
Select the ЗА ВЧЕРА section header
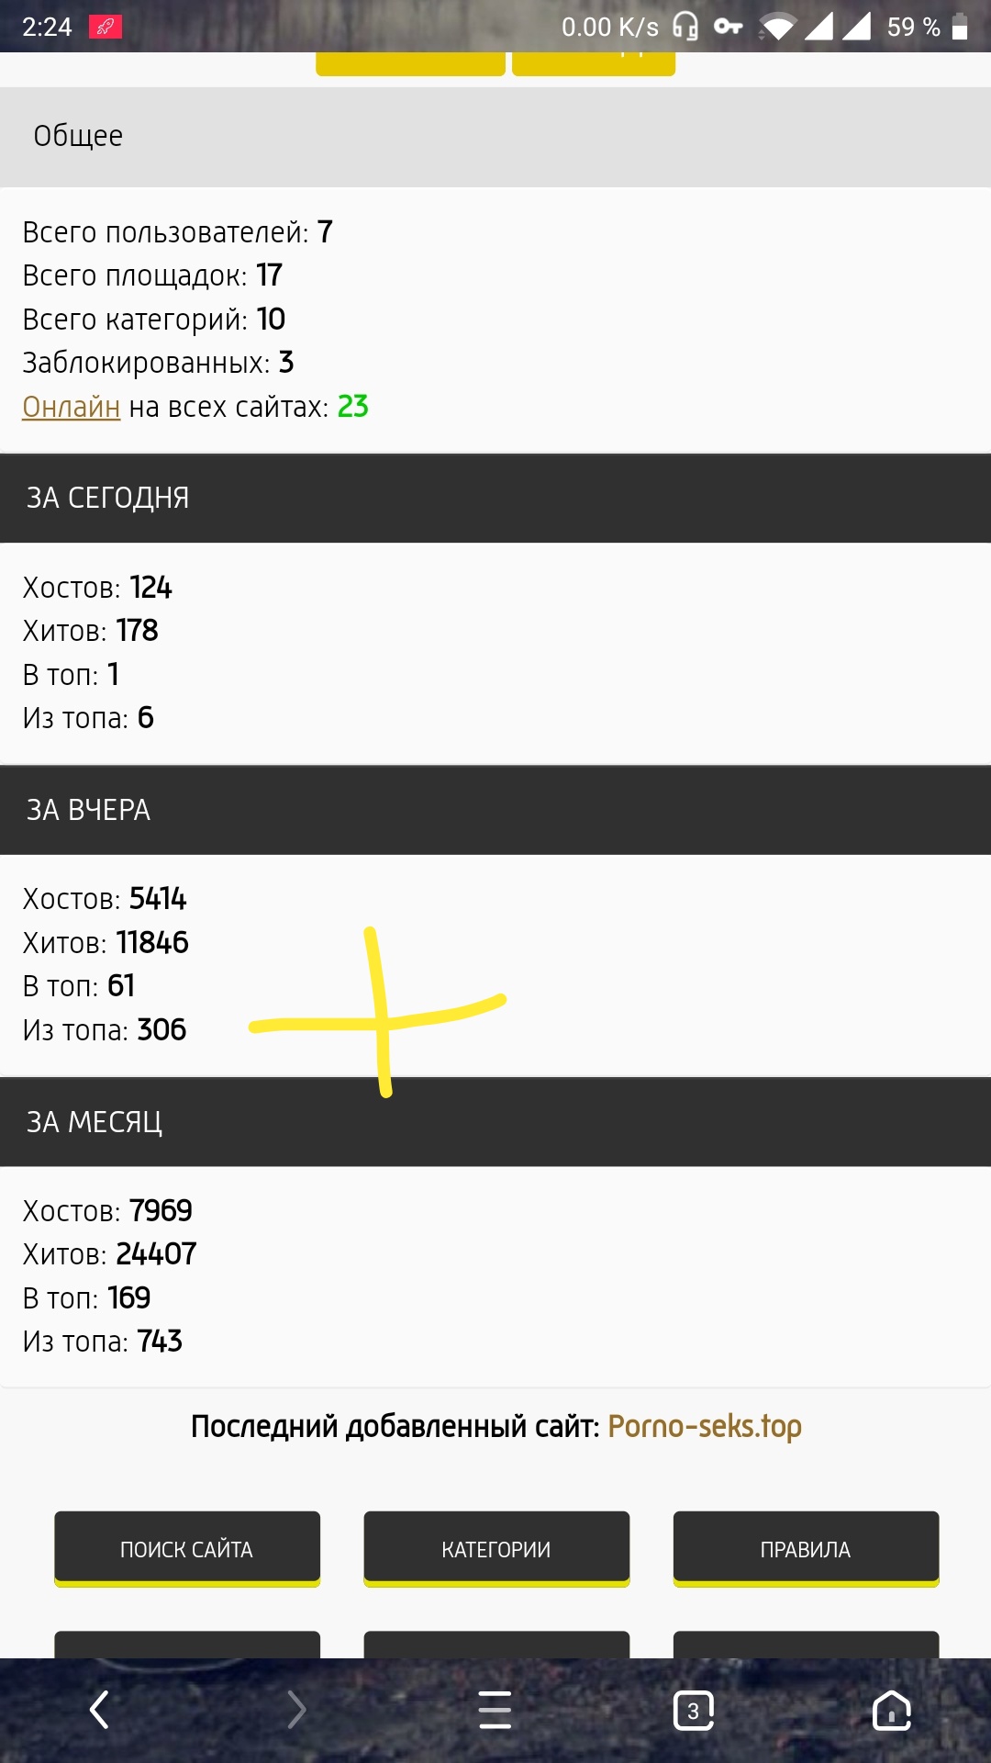(x=495, y=810)
